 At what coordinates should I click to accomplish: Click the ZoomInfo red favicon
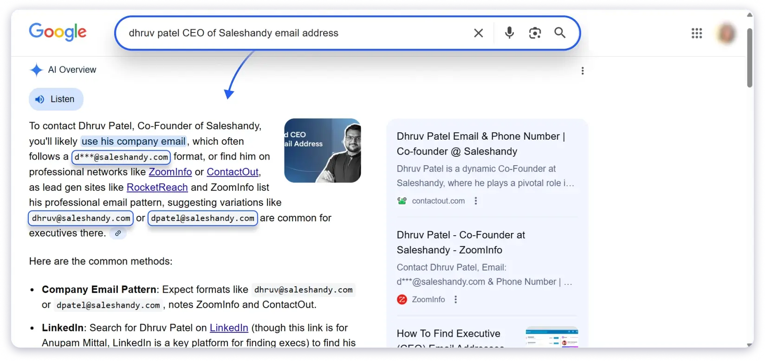tap(402, 300)
